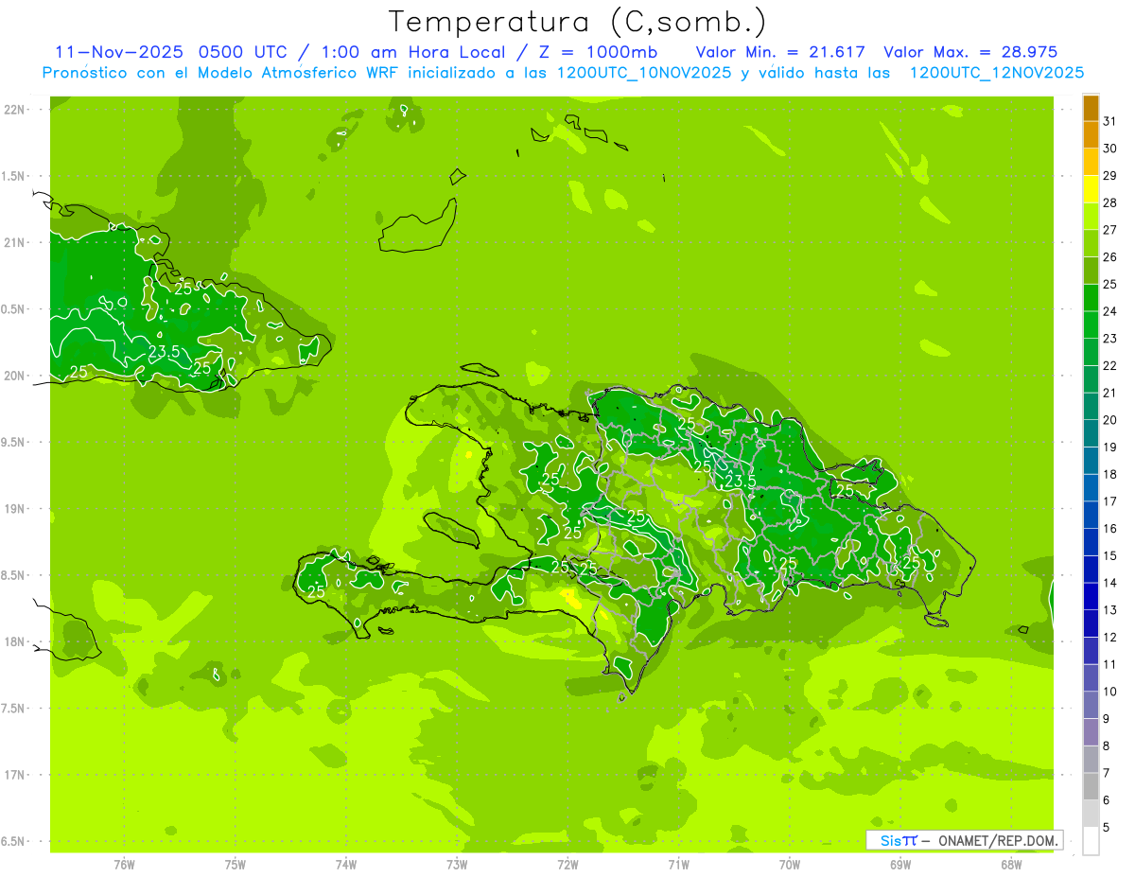This screenshot has height=877, width=1135.
Task: Click the blue legend swatch between 13 and 14
Action: (x=1091, y=597)
